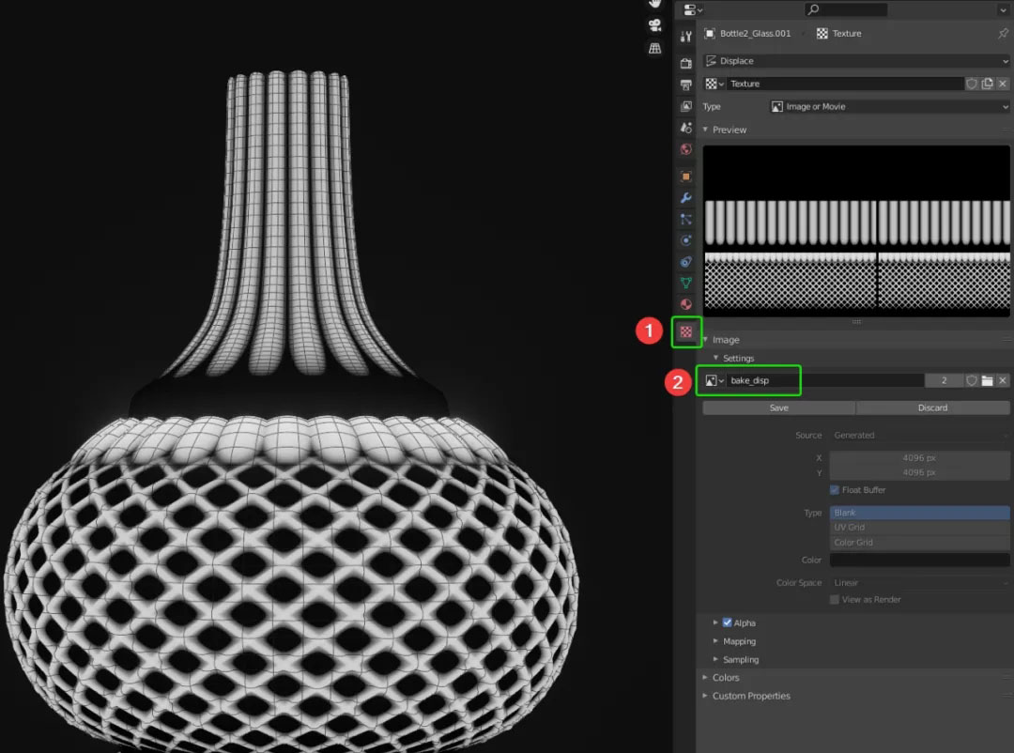The width and height of the screenshot is (1014, 753).
Task: Open the properties header options chevron
Action: [x=1003, y=9]
